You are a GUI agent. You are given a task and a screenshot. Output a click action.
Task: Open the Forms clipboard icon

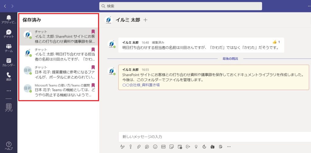tap(220, 147)
